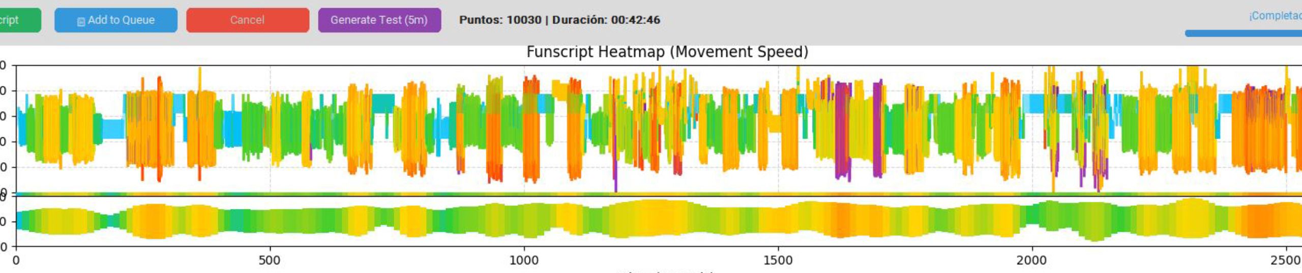Click the green script button at the left edge
Image resolution: width=1302 pixels, height=273 pixels.
(x=18, y=20)
